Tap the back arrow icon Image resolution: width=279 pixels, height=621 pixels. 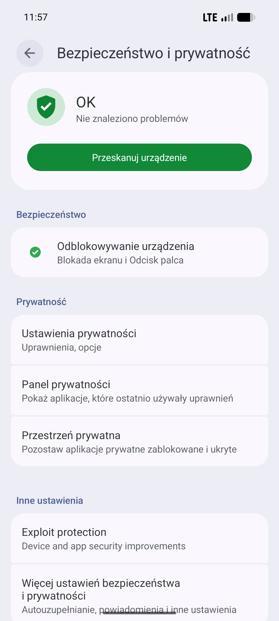point(30,53)
